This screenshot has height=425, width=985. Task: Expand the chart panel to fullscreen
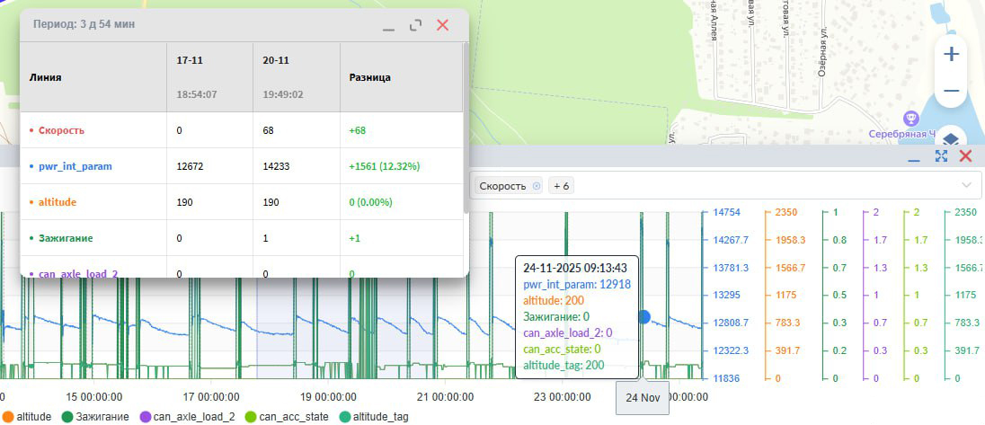942,156
